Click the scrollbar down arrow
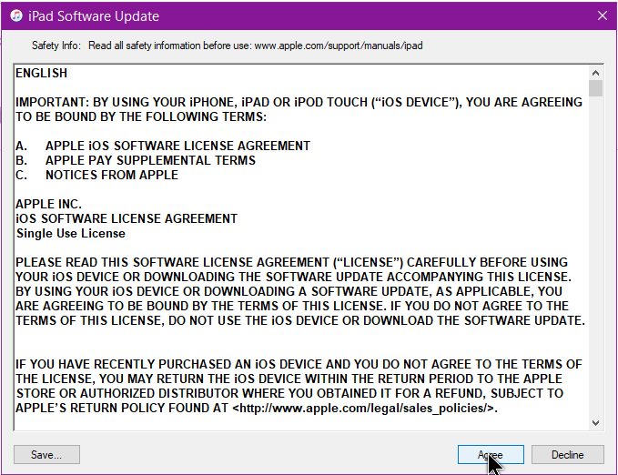This screenshot has width=618, height=475. point(595,423)
